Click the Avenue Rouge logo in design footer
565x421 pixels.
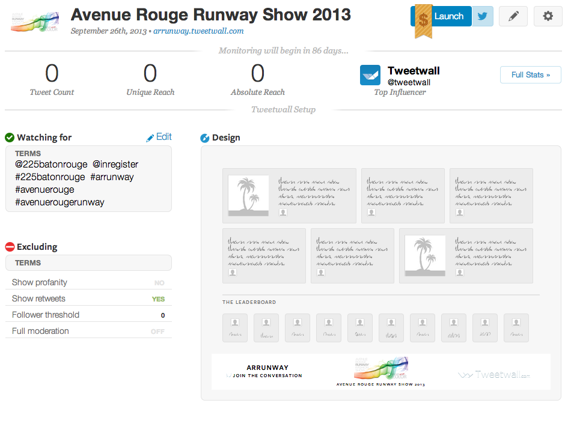[381, 368]
